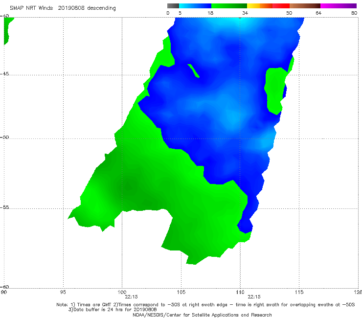Click the longitude axis label '100'
The height and width of the screenshot is (318, 362).
(x=122, y=292)
